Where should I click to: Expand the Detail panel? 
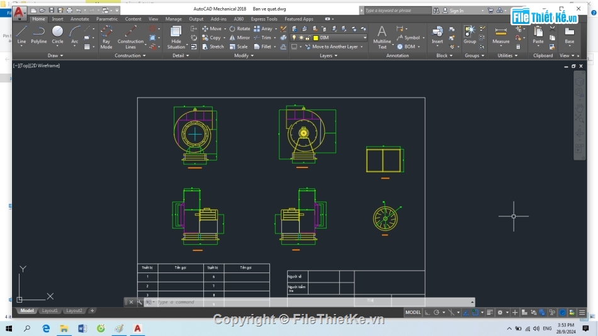tap(181, 55)
